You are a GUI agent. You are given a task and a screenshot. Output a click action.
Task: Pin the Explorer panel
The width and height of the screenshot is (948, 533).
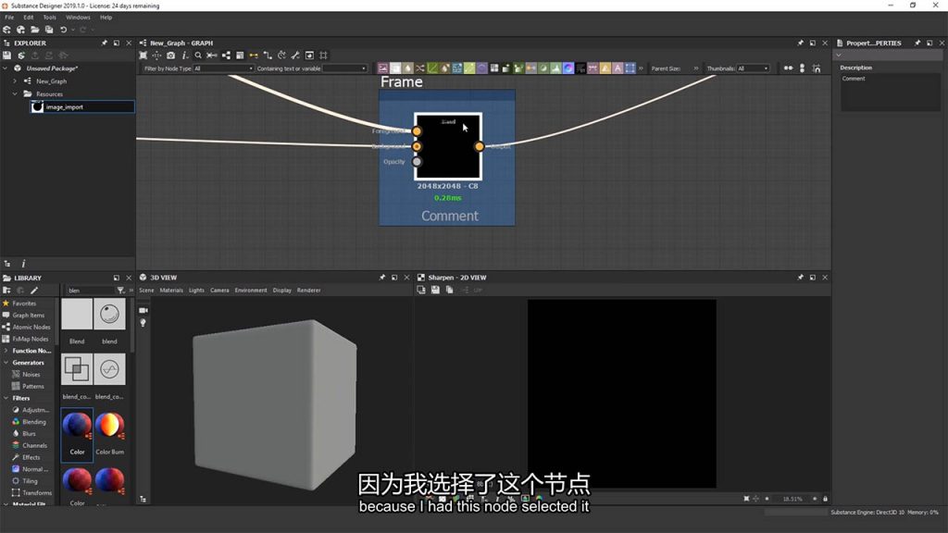point(104,43)
